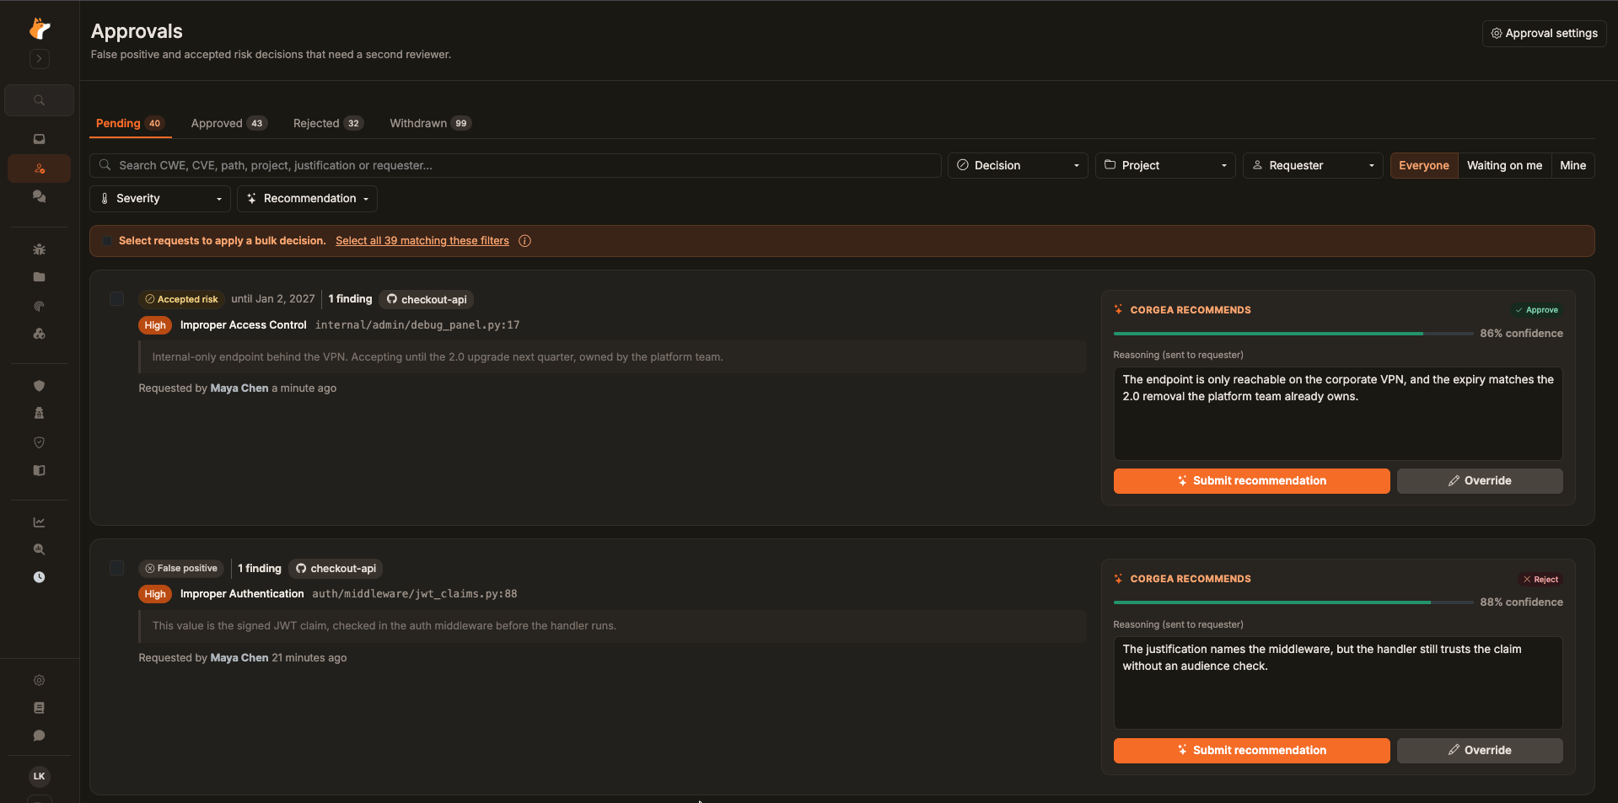This screenshot has height=803, width=1618.
Task: Open the fingerprint icon in the sidebar
Action: tap(39, 306)
